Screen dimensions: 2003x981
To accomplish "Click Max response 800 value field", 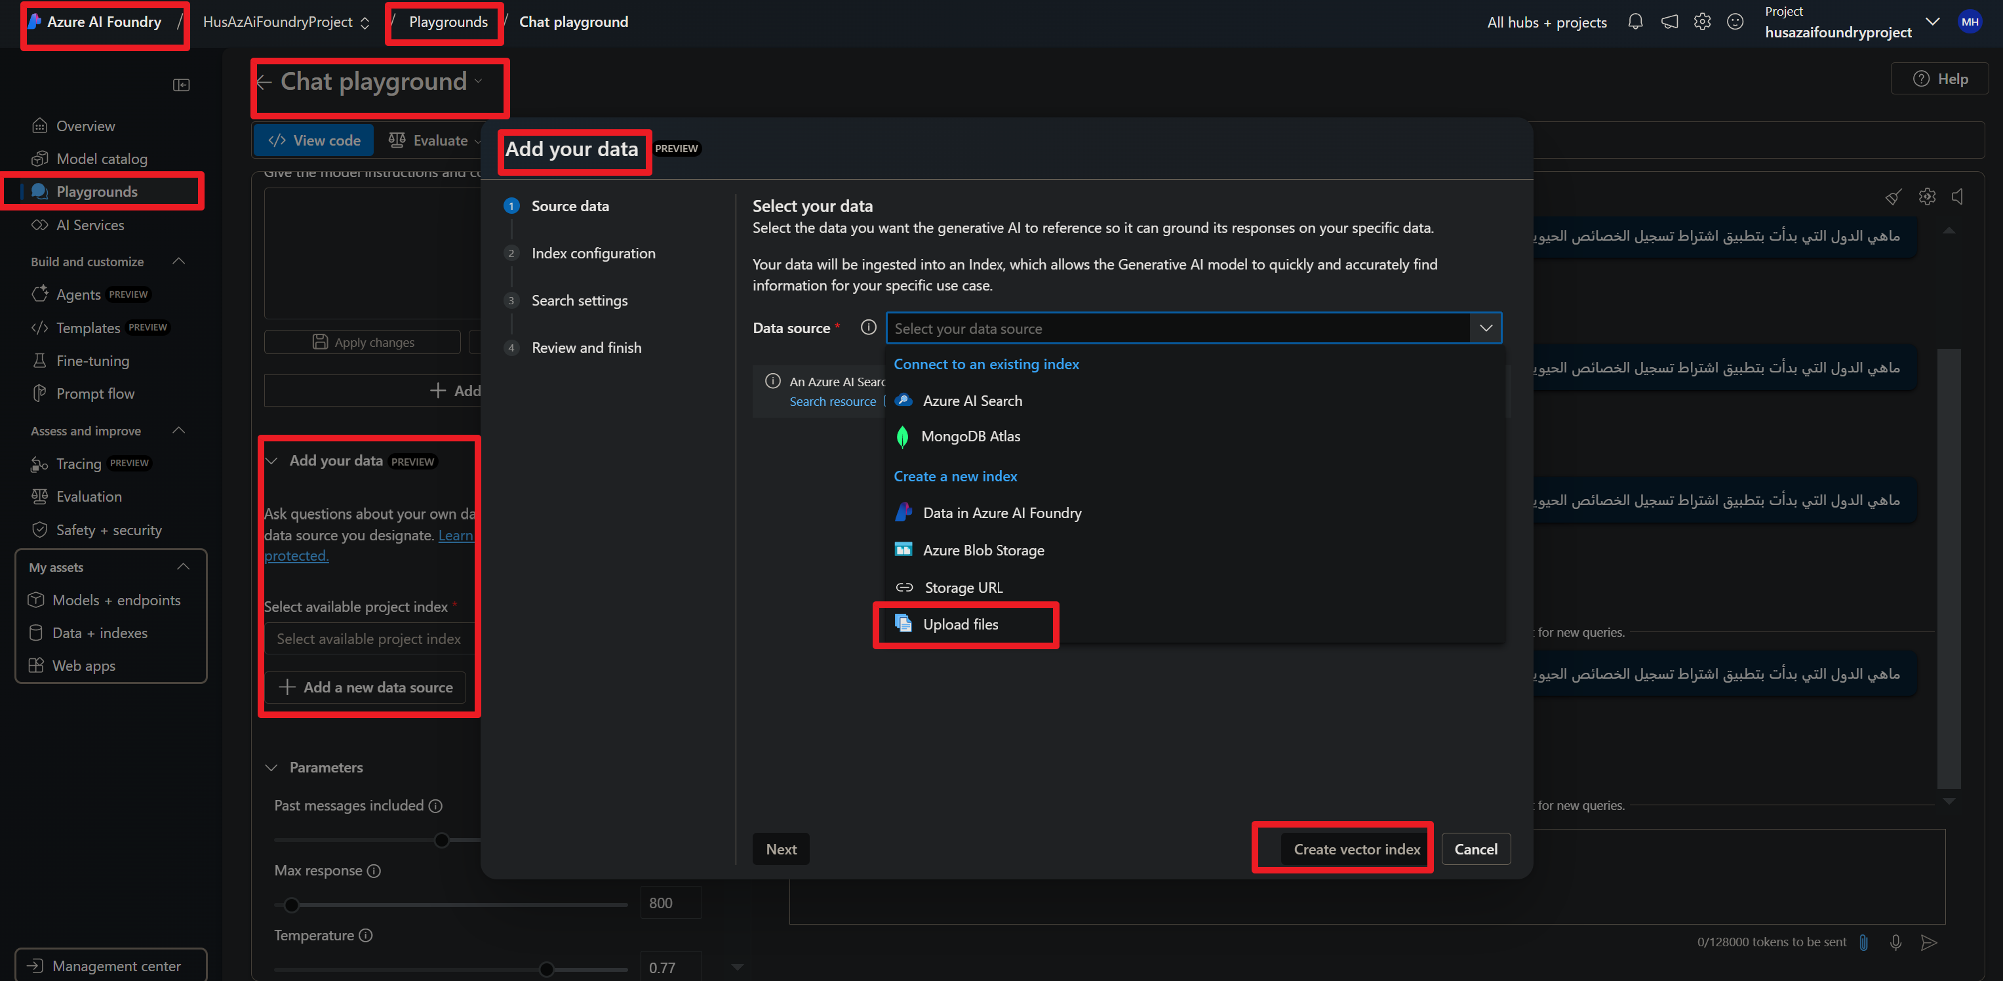I will pos(670,903).
